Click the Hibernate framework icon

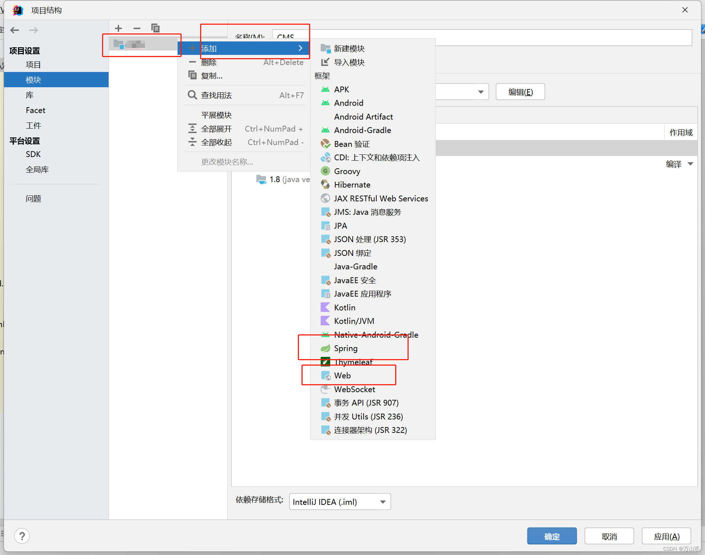point(325,184)
